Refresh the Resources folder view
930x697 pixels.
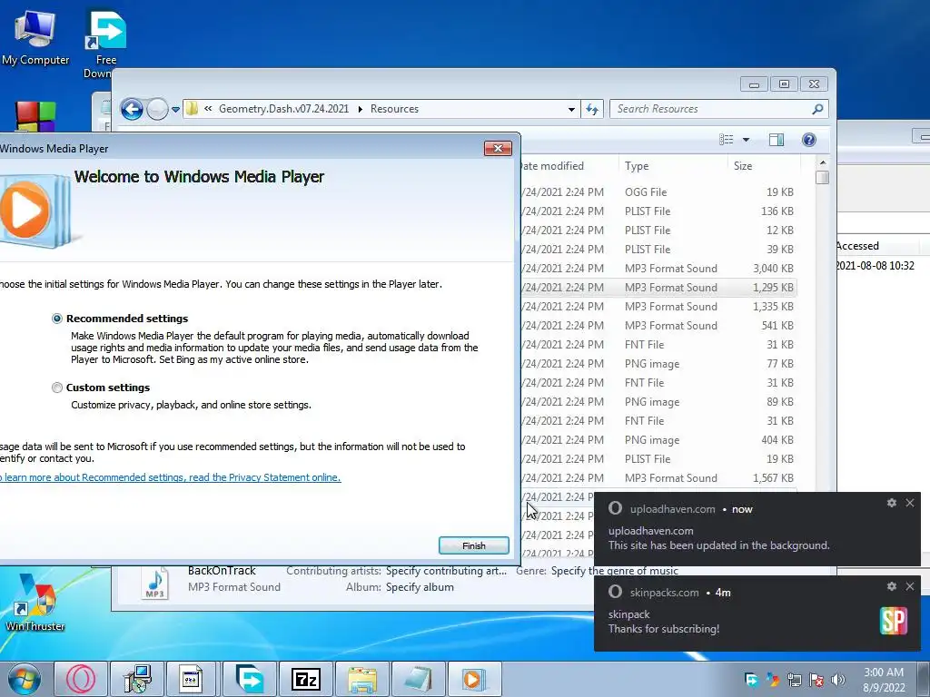pyautogui.click(x=592, y=109)
